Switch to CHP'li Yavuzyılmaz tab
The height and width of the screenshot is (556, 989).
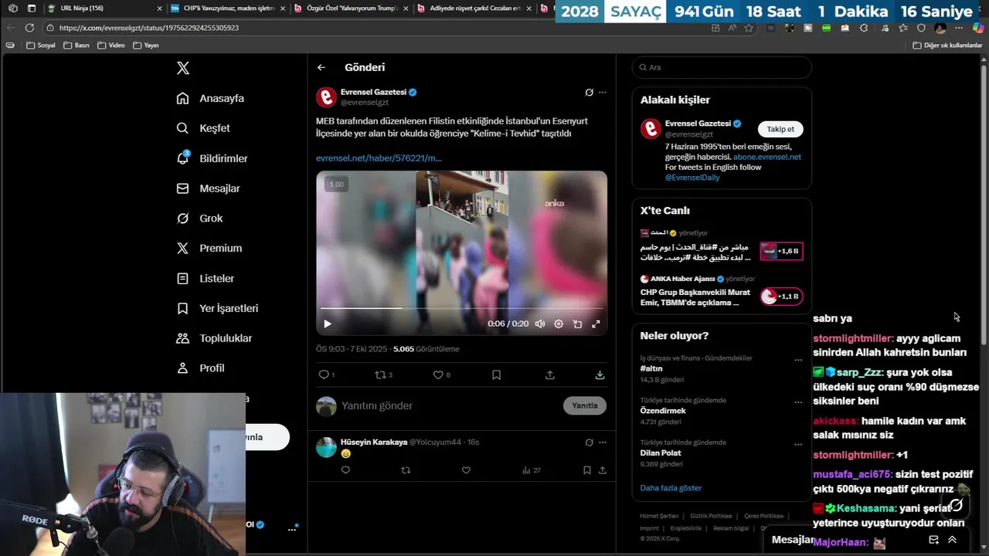pyautogui.click(x=228, y=8)
